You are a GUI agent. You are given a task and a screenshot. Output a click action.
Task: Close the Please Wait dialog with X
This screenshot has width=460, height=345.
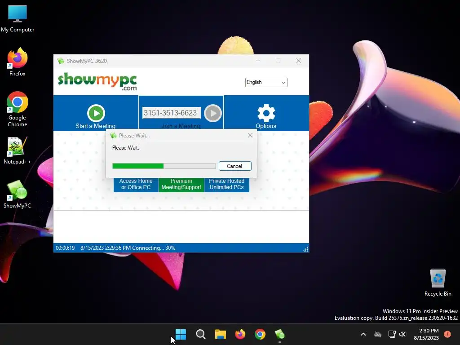click(250, 135)
